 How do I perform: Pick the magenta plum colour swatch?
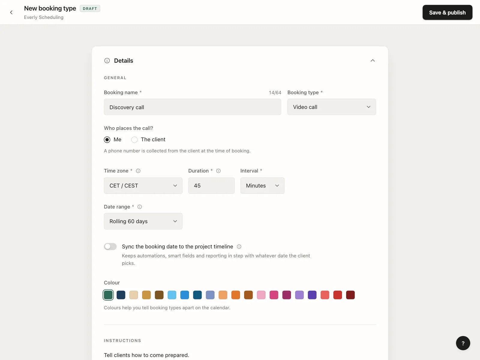coord(287,295)
